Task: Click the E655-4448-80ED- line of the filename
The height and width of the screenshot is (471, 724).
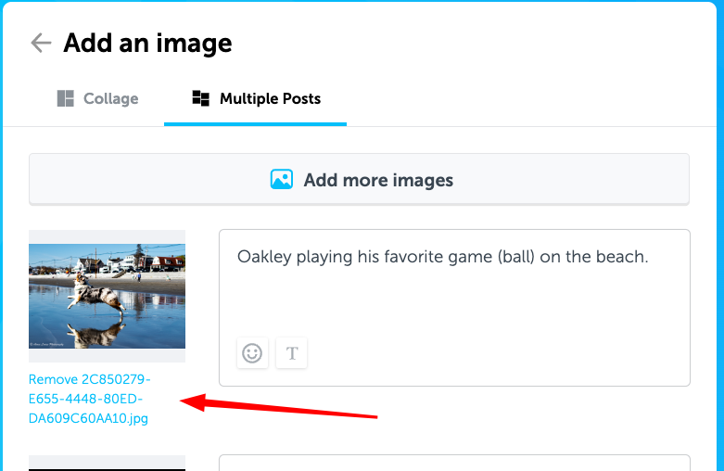Action: 85,399
